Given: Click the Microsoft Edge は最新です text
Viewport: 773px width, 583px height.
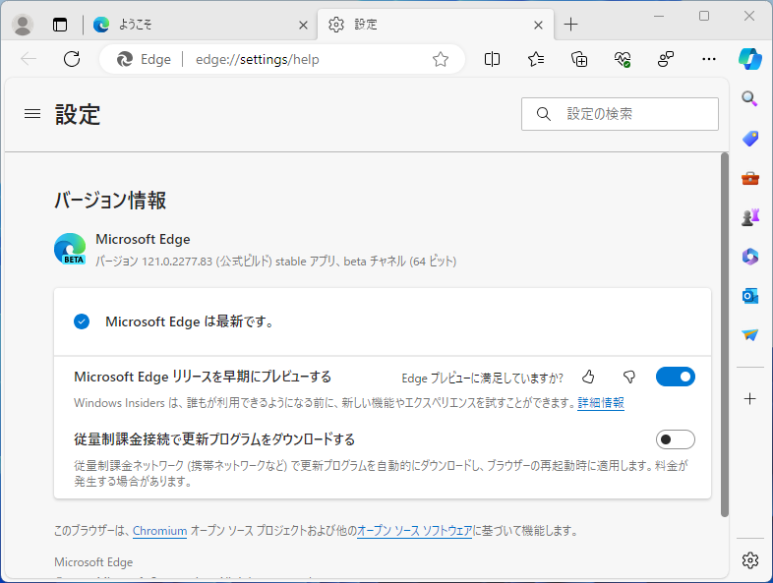Looking at the screenshot, I should [190, 321].
